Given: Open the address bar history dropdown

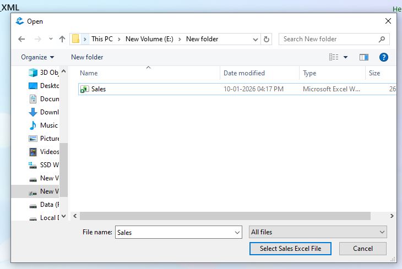Looking at the screenshot, I should (x=256, y=40).
